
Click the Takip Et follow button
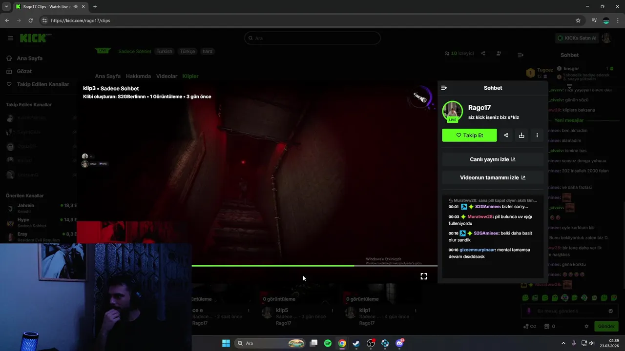pyautogui.click(x=469, y=136)
